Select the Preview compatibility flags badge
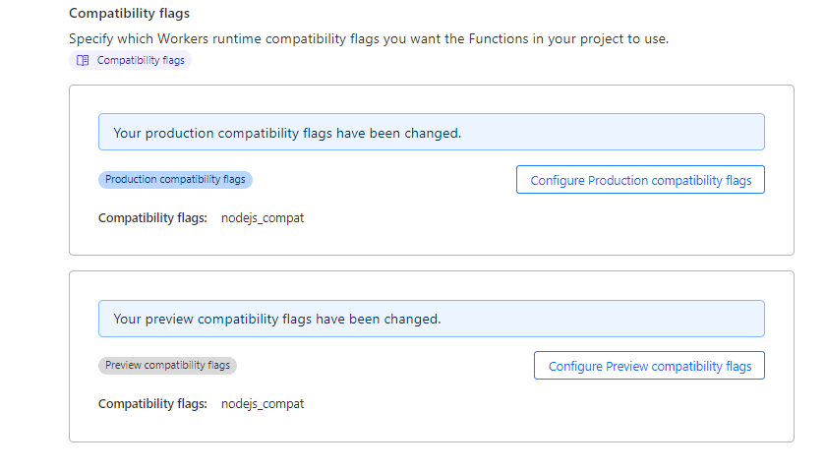Viewport: 826px width, 470px height. [x=167, y=366]
